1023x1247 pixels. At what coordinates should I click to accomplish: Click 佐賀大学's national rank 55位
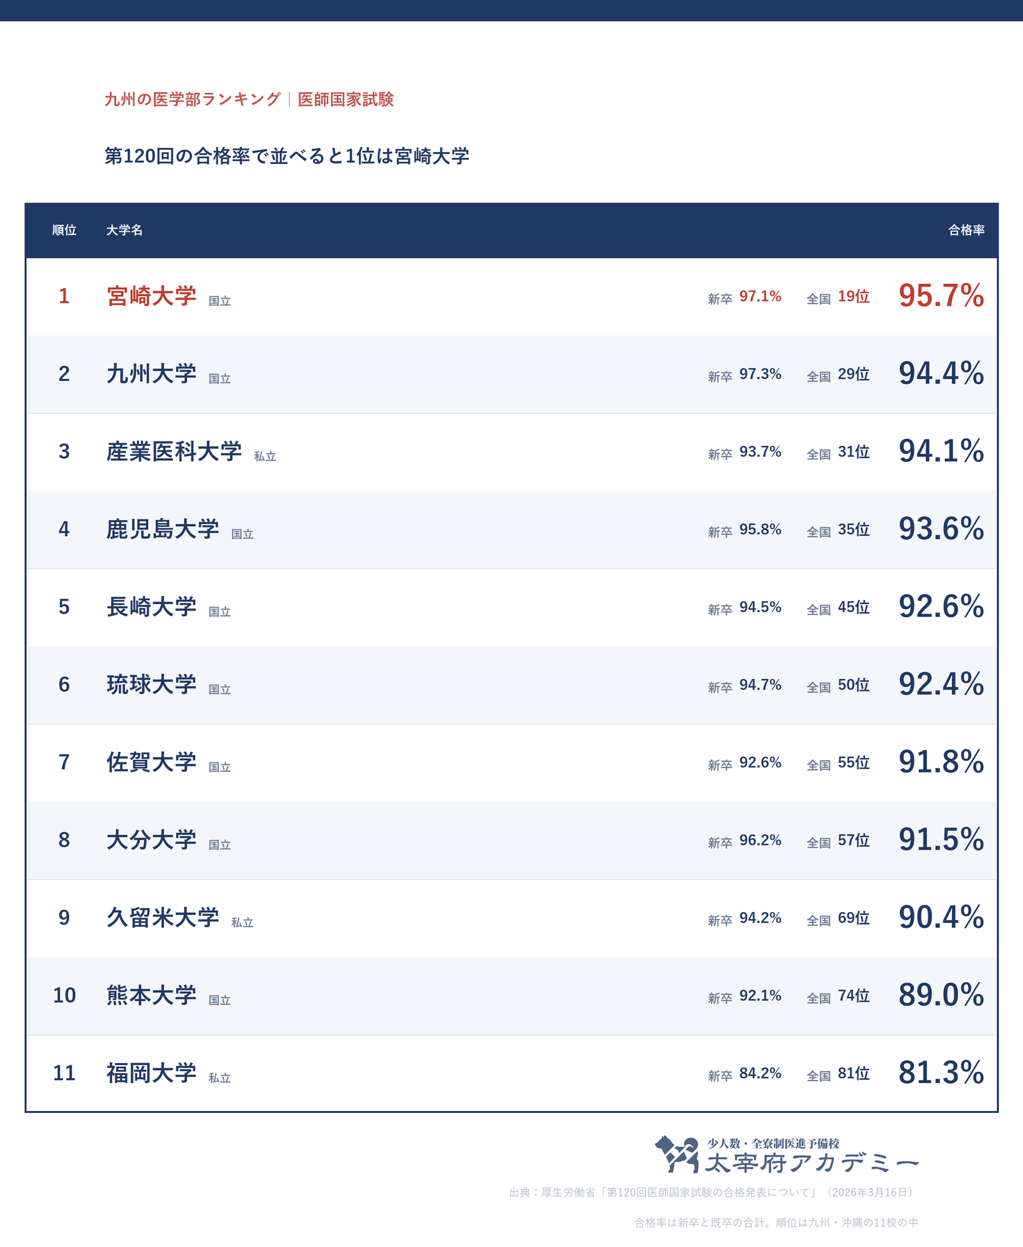point(853,763)
